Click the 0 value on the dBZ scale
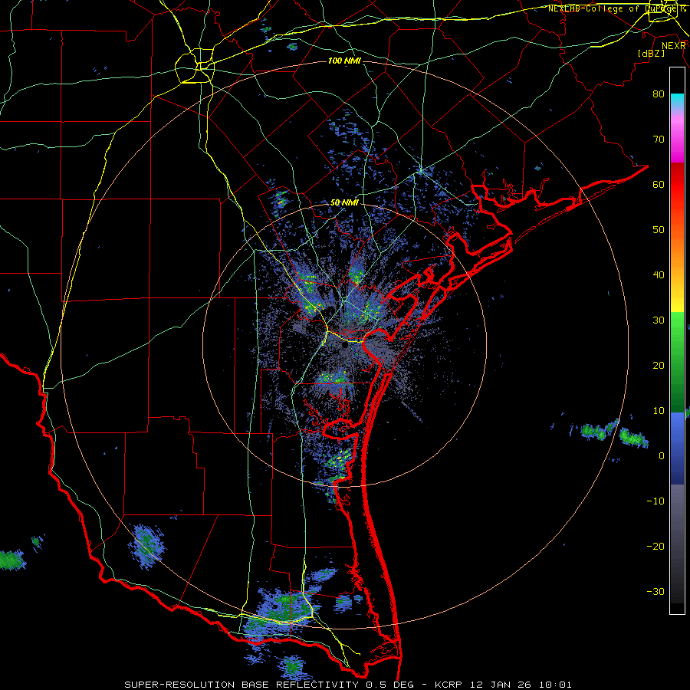 (662, 456)
